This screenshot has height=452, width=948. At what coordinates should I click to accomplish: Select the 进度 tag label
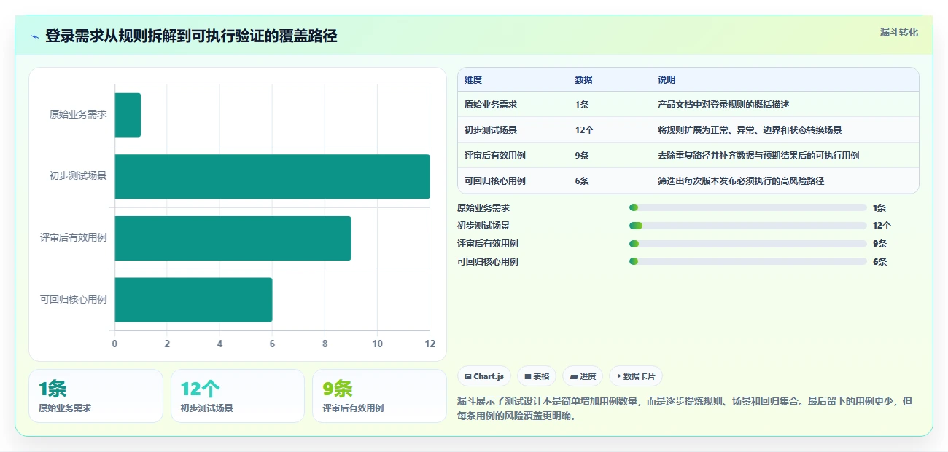(588, 377)
